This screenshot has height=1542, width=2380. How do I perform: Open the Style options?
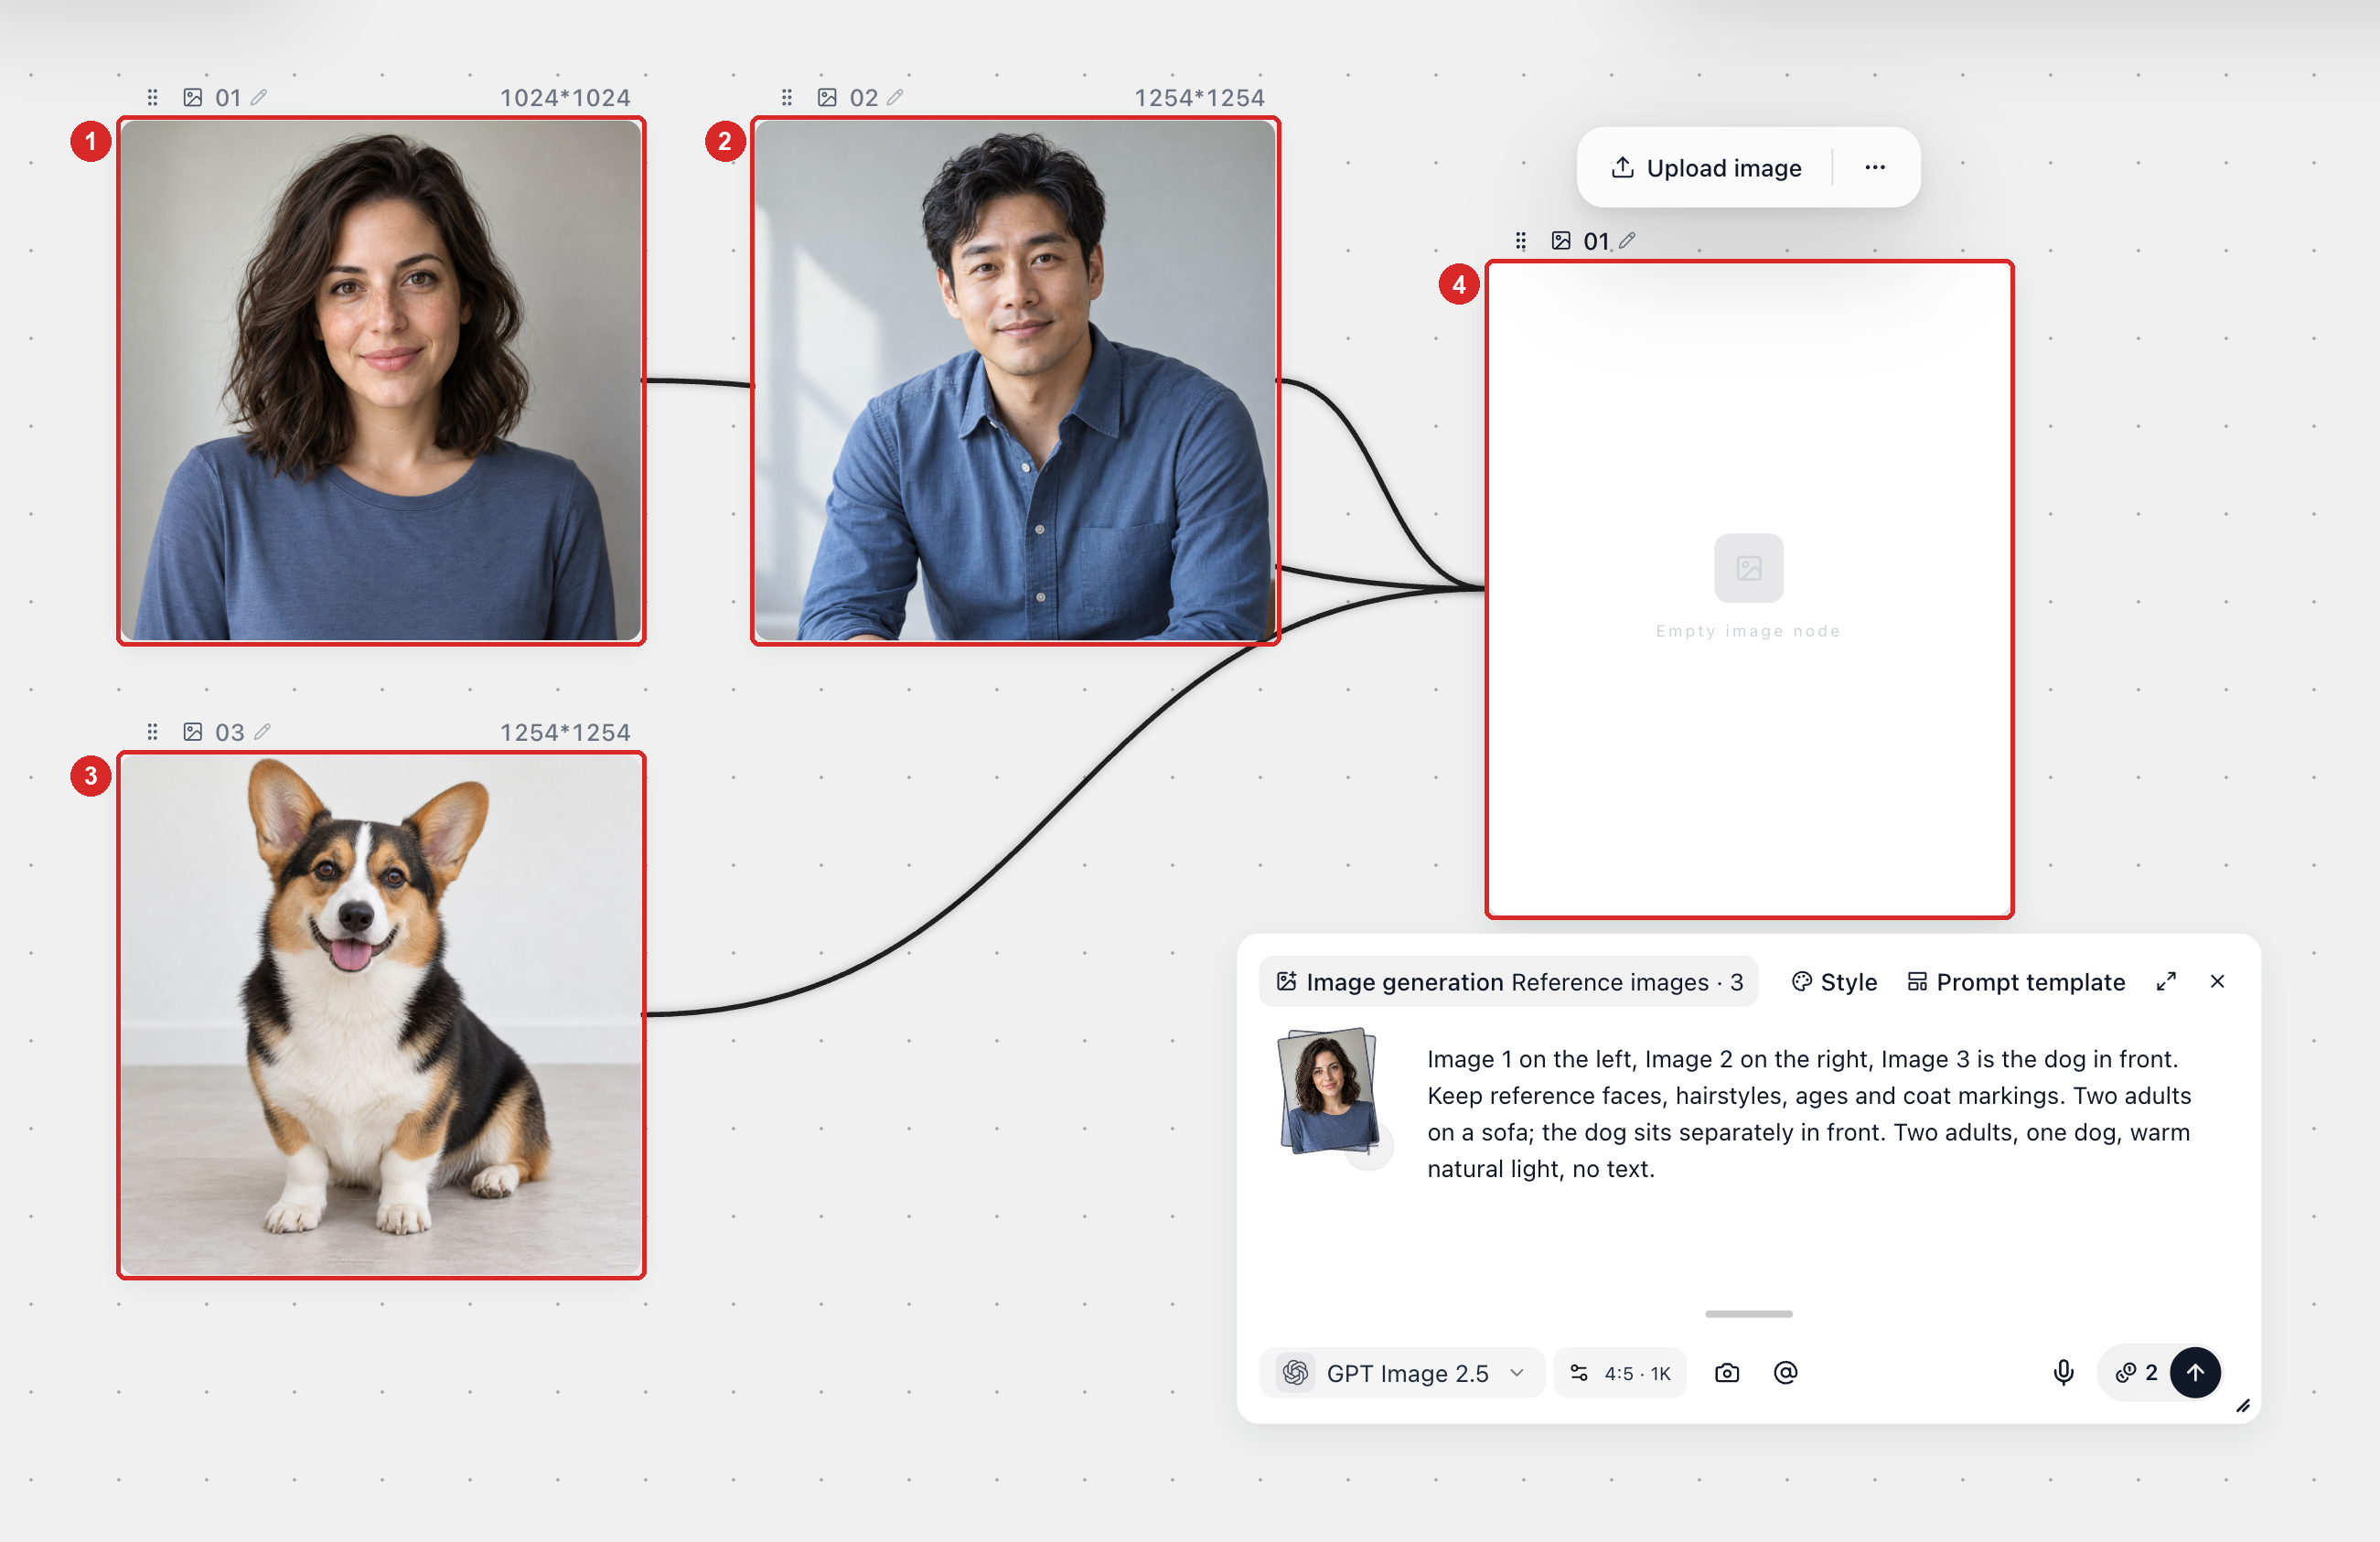click(1834, 982)
